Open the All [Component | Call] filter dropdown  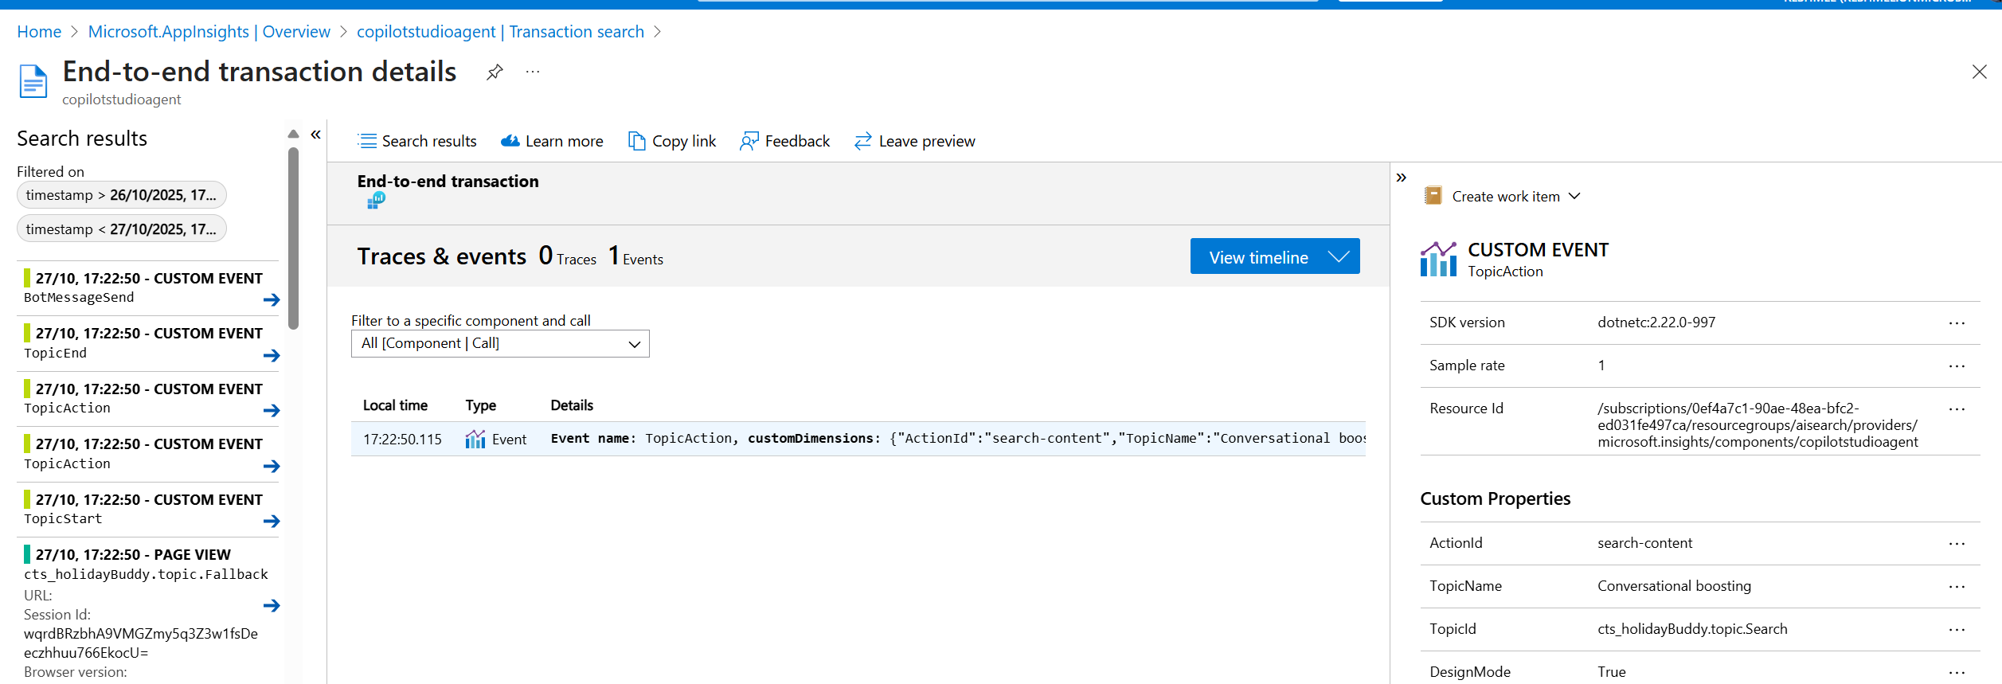click(x=500, y=344)
